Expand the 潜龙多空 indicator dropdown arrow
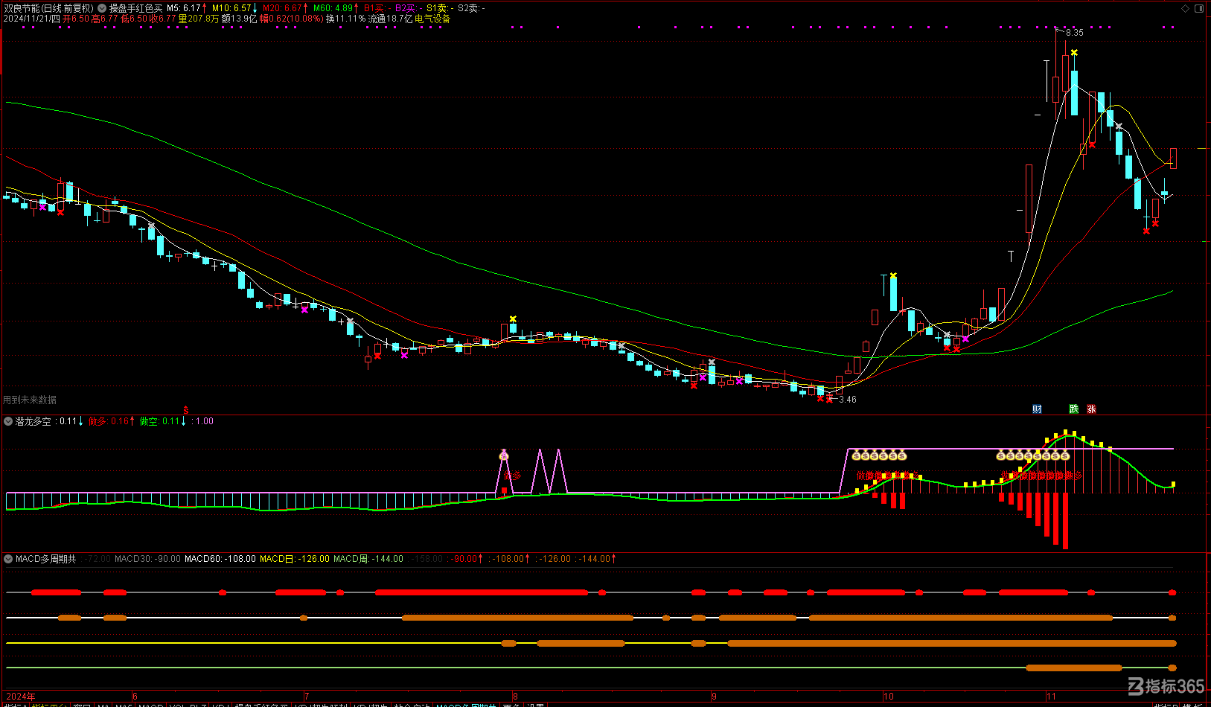This screenshot has width=1211, height=707. pos(8,421)
